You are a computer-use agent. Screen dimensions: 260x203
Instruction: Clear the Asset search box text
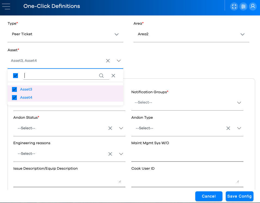[x=113, y=76]
